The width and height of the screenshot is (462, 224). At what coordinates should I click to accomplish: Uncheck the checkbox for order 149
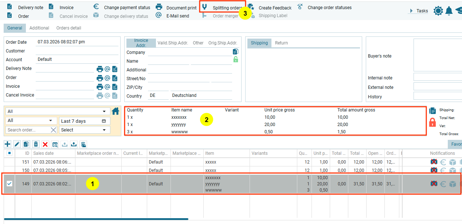(x=9, y=184)
